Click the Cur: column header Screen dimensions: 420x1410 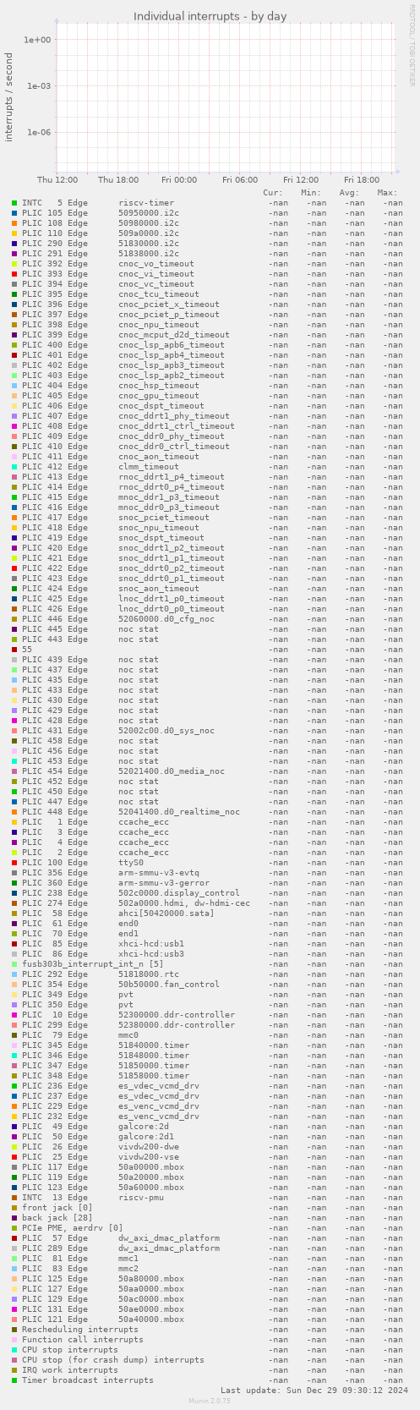point(273,193)
